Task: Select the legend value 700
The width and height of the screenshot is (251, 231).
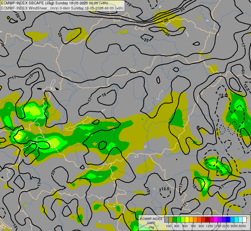Action: (193, 226)
